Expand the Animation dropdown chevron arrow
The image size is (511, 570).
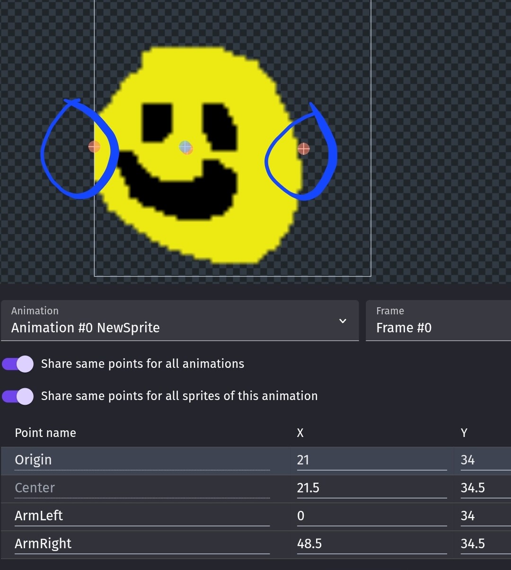coord(343,321)
